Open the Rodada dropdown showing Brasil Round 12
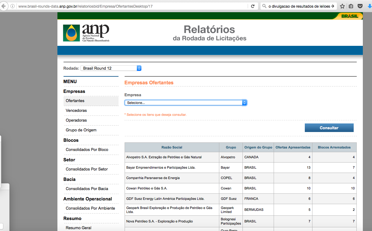Viewport: 372px width, 231px height. [111, 68]
